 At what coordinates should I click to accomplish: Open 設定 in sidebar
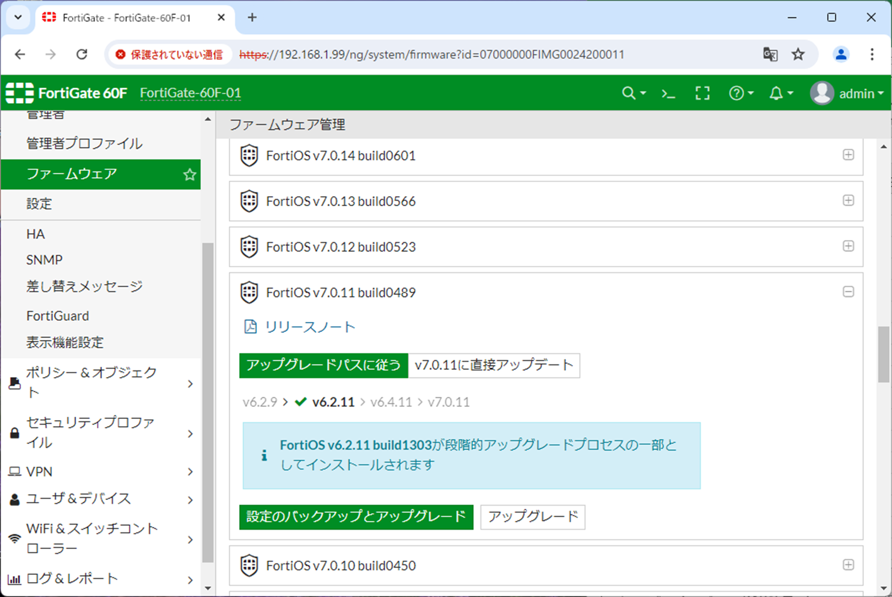coord(39,204)
